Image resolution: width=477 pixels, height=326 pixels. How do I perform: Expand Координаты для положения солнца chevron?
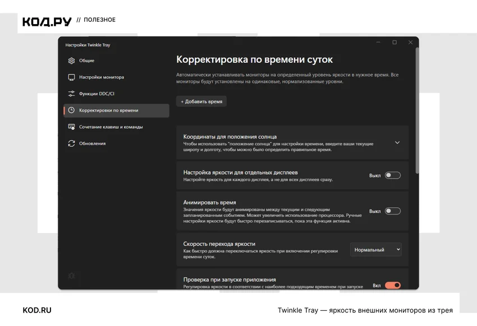397,142
